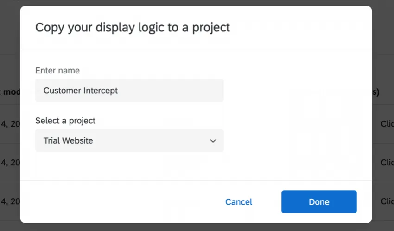Click the first row's cut-off "Clic" text
394x231 pixels.
point(387,124)
